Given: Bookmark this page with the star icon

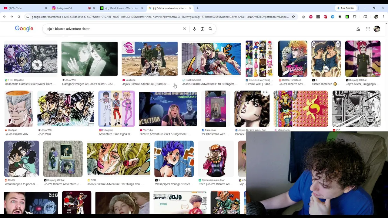Looking at the screenshot, I should click(293, 17).
